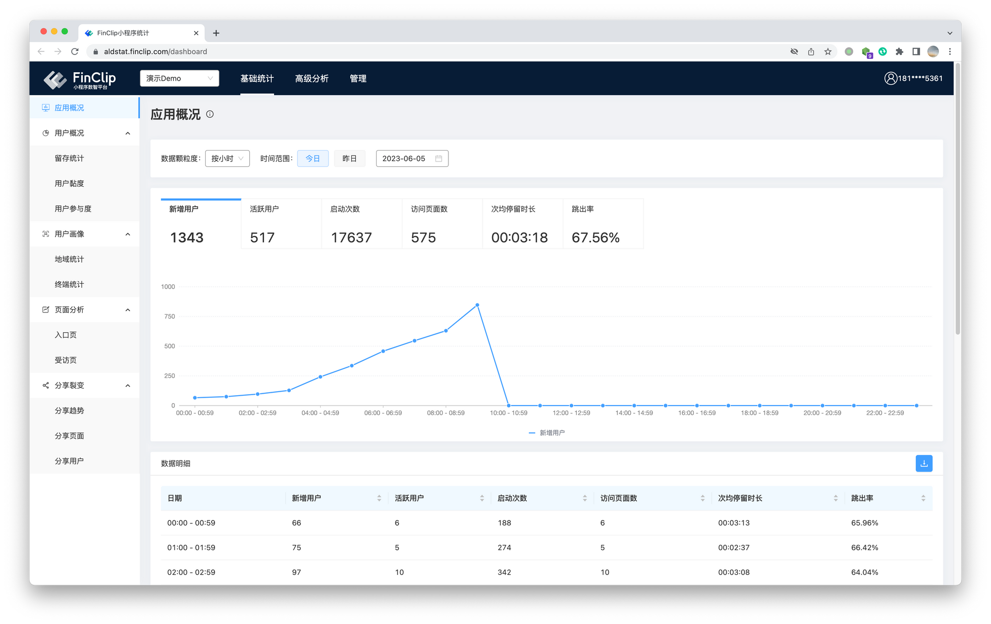This screenshot has width=991, height=624.
Task: Reload the page in browser
Action: point(75,52)
